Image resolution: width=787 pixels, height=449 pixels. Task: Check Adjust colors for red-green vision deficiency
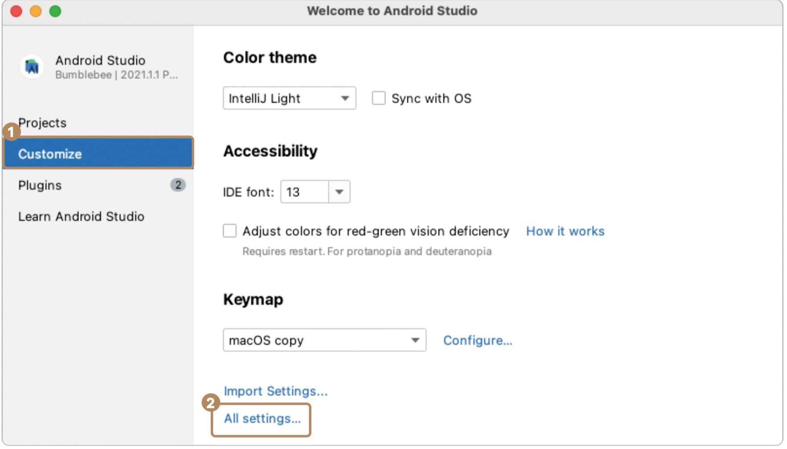(230, 231)
